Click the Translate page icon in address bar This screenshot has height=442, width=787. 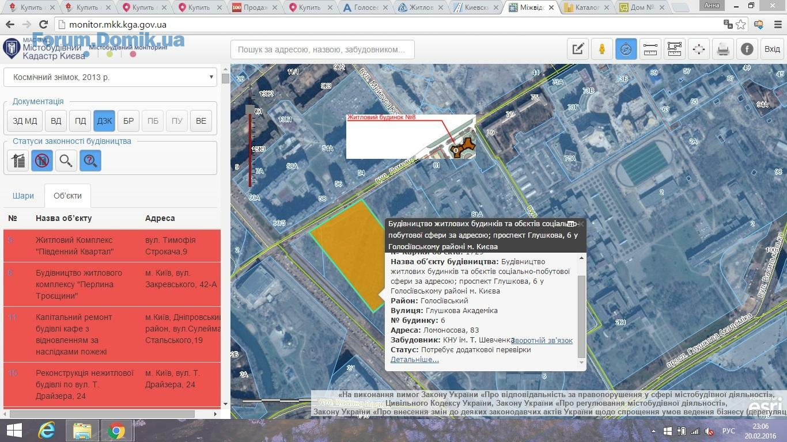[x=728, y=25]
